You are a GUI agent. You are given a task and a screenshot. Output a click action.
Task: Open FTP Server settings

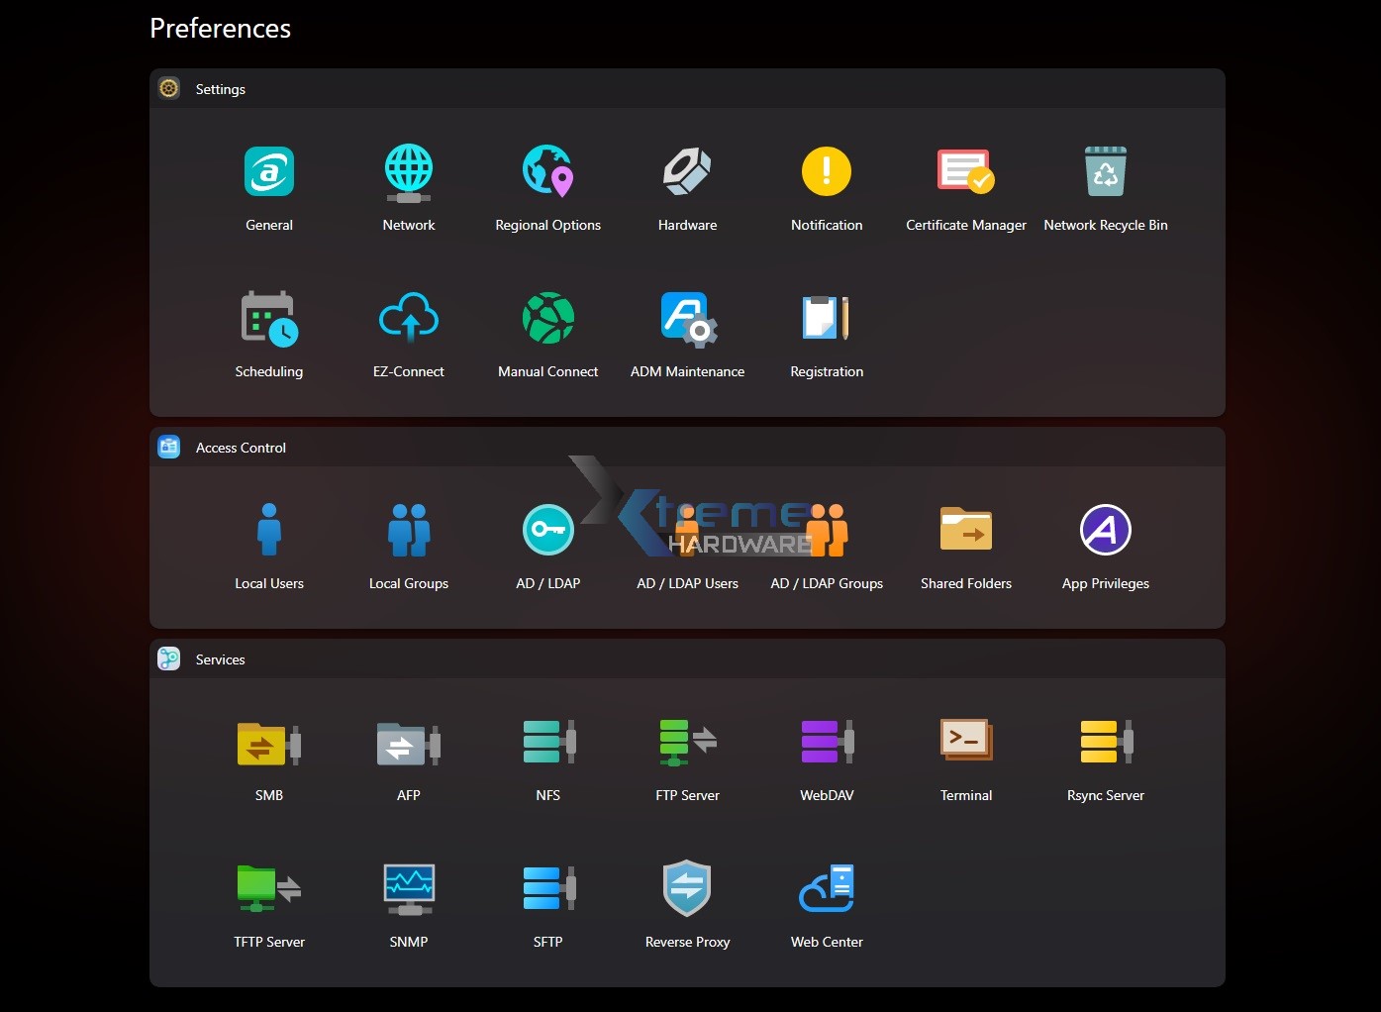pyautogui.click(x=687, y=743)
